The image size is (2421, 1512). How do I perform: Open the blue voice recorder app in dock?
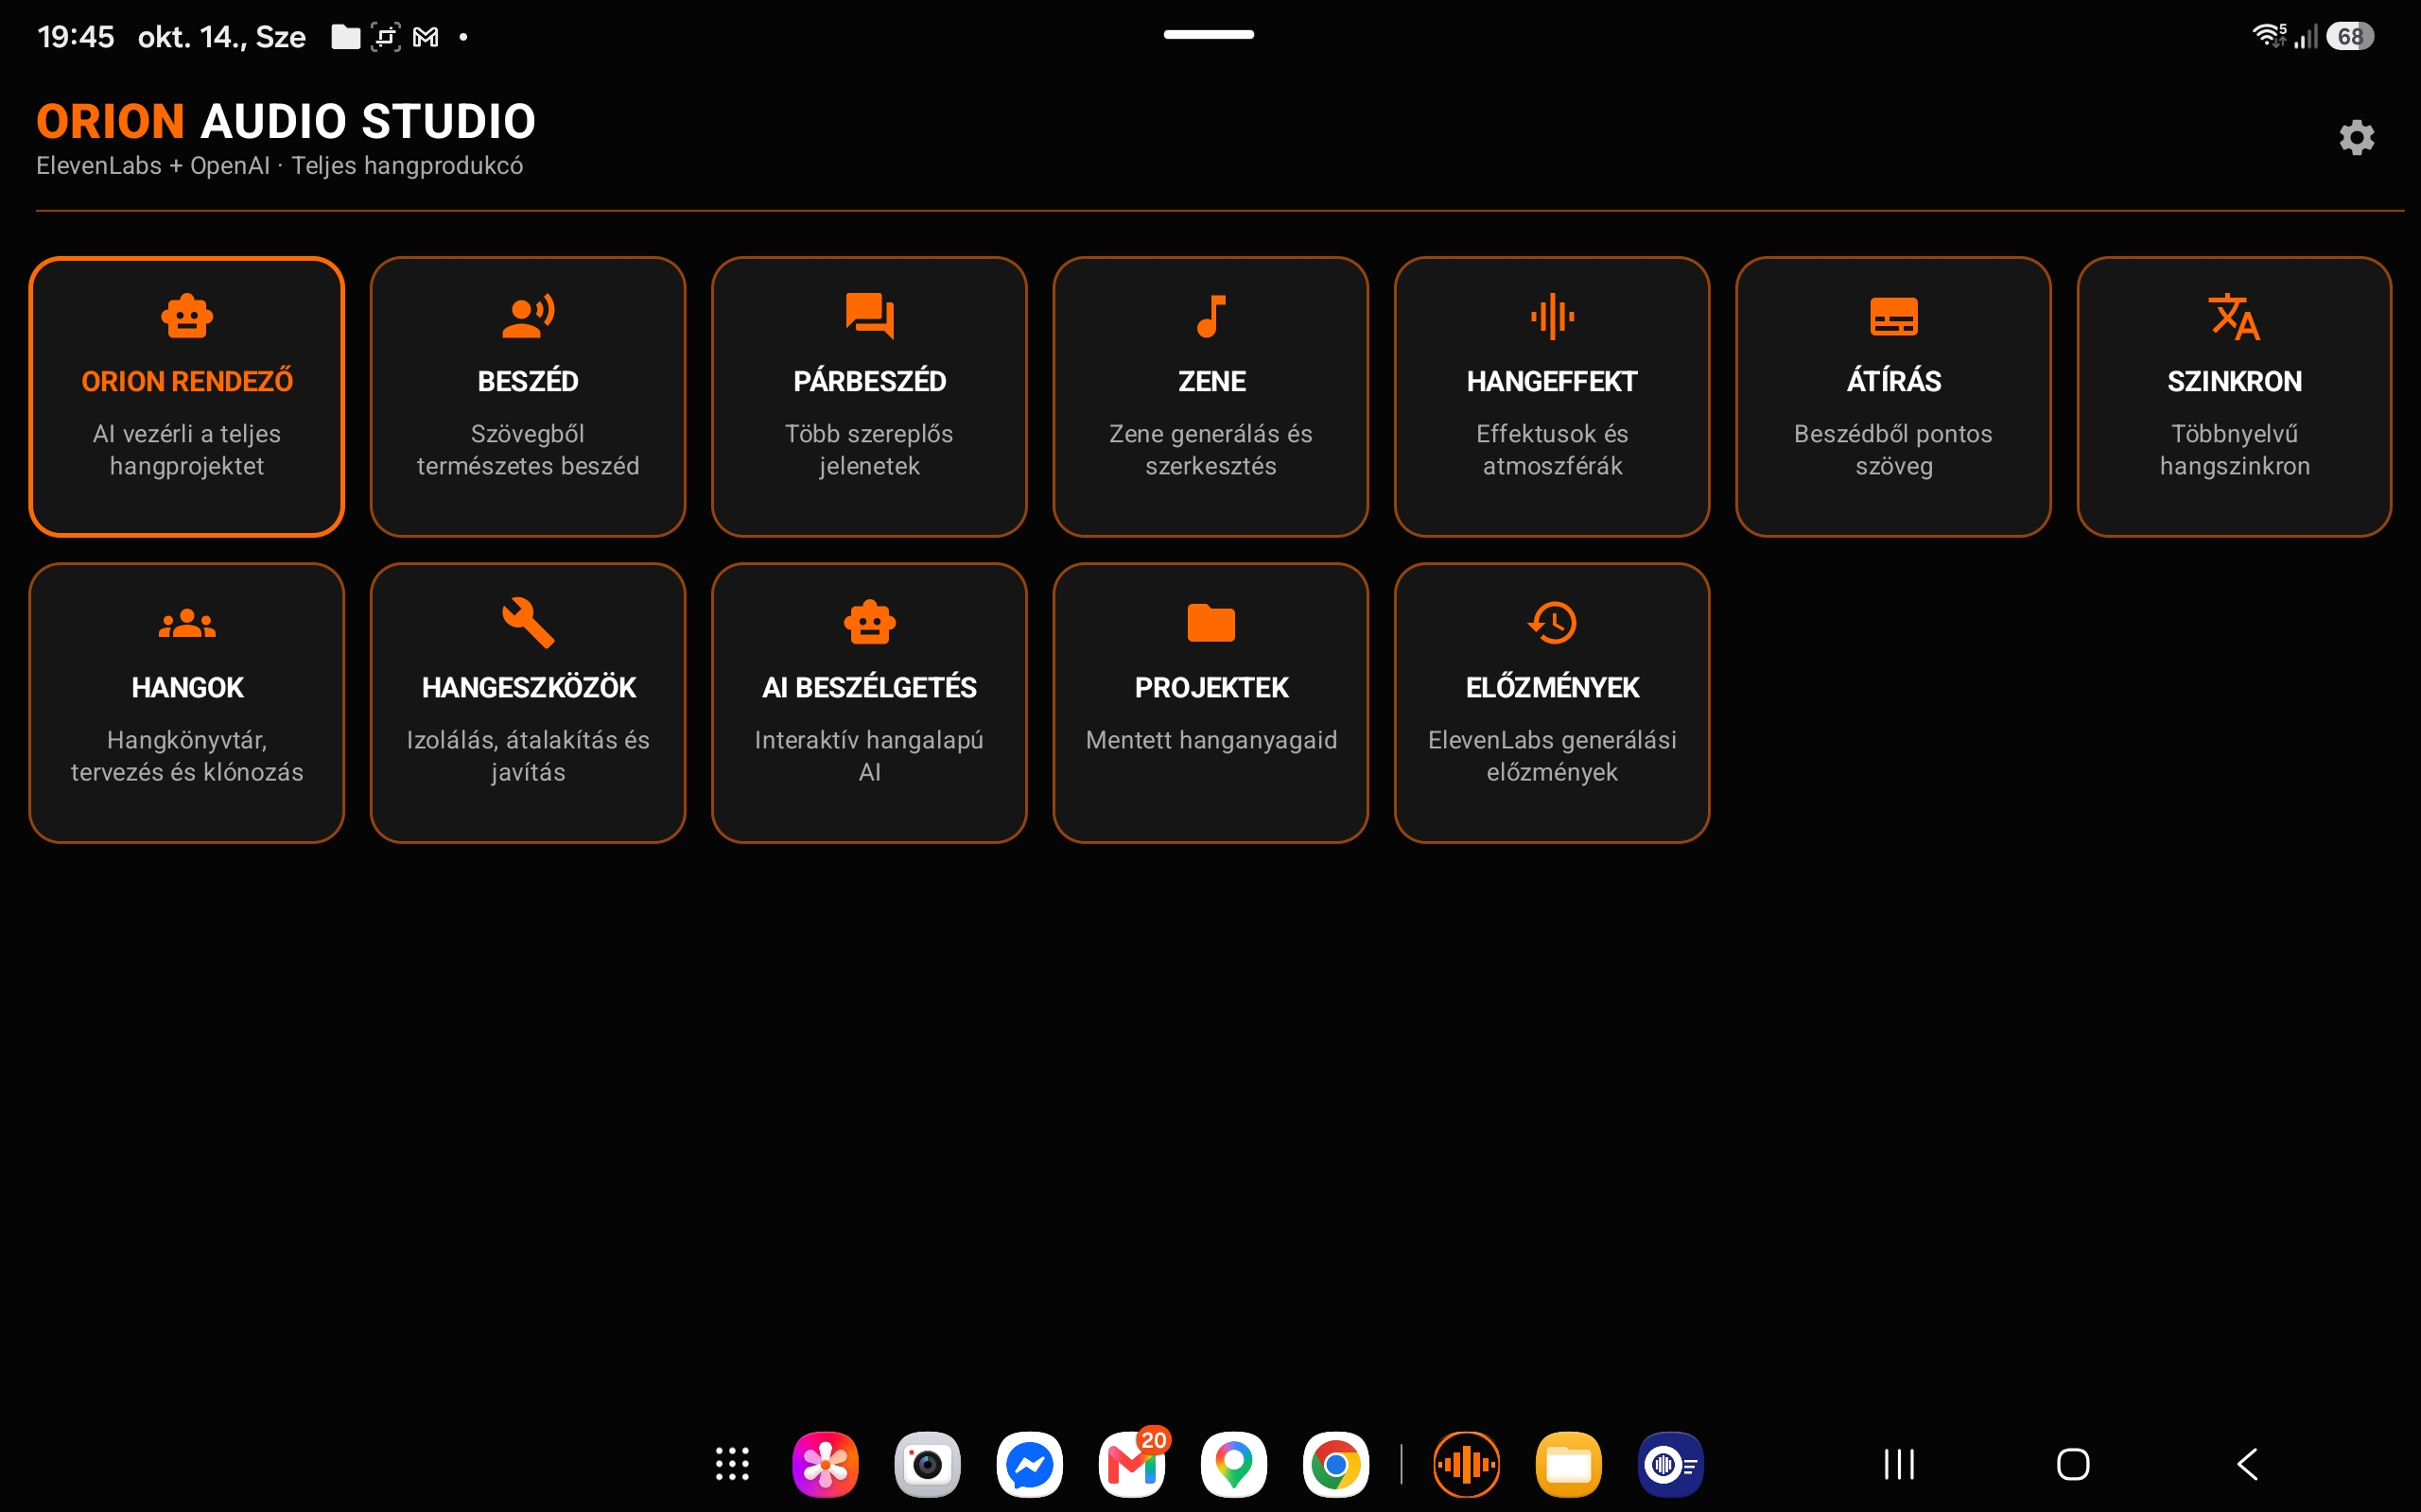click(1671, 1464)
